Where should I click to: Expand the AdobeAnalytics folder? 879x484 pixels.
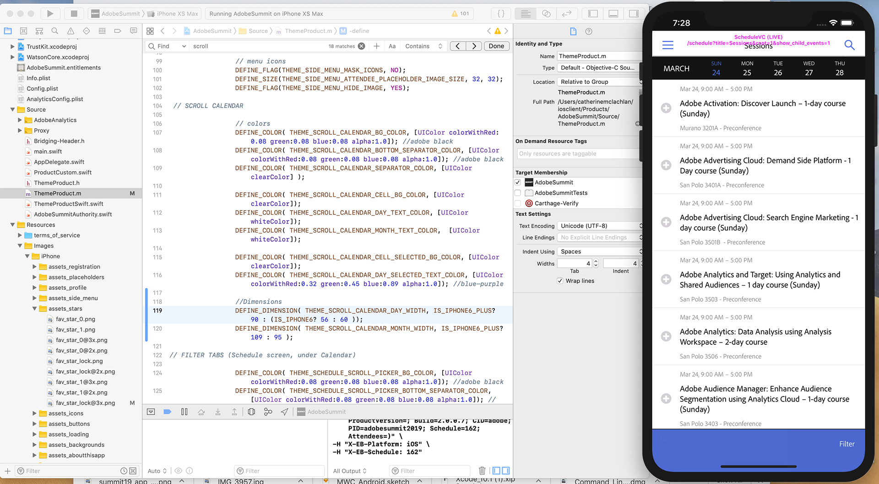(20, 120)
